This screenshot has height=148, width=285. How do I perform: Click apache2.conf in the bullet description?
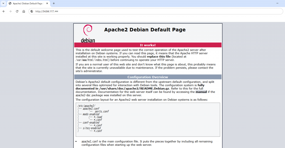pyautogui.click(x=90, y=141)
